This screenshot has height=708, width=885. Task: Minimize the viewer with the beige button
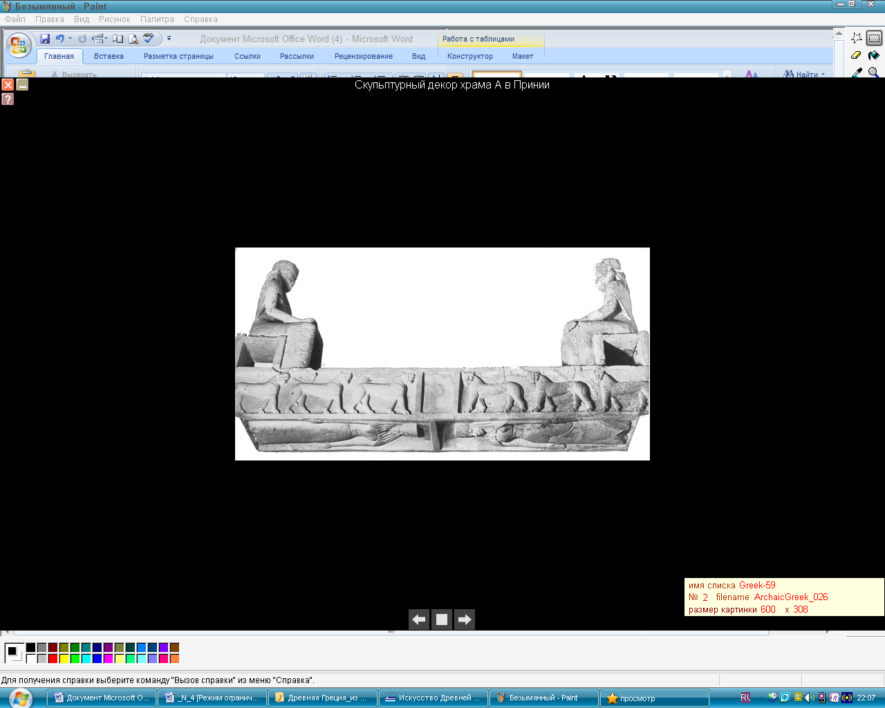pos(22,84)
